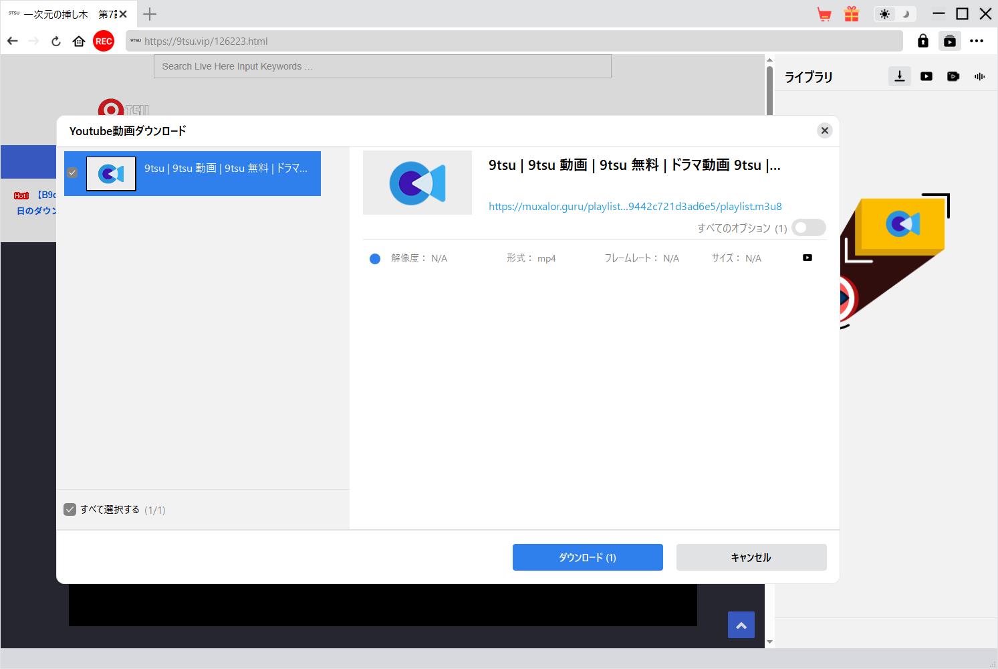Image resolution: width=998 pixels, height=669 pixels.
Task: Open the three-dot more menu
Action: coord(977,41)
